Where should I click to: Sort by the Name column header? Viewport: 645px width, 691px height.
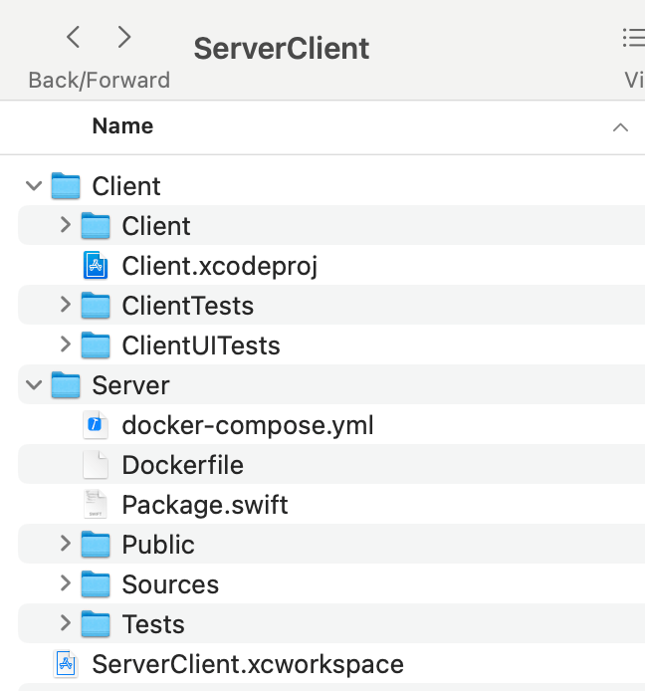(122, 126)
